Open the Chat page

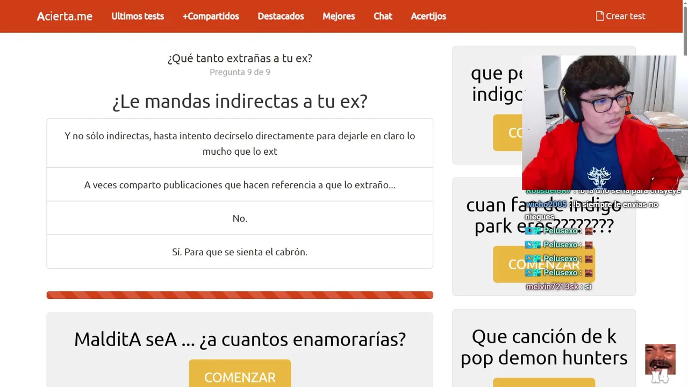click(x=383, y=16)
